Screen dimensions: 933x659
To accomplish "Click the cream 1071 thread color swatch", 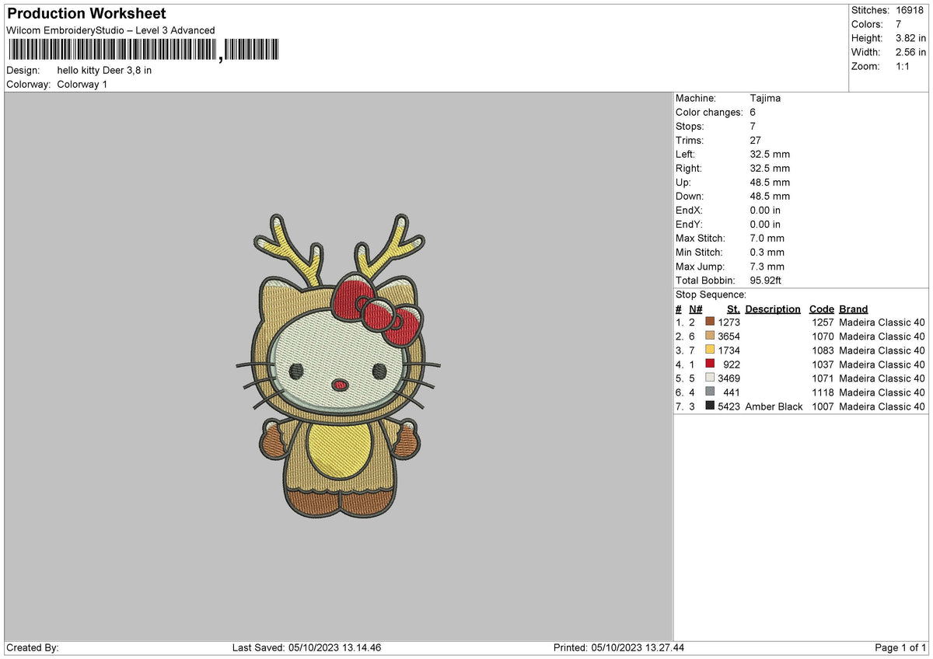I will click(710, 378).
